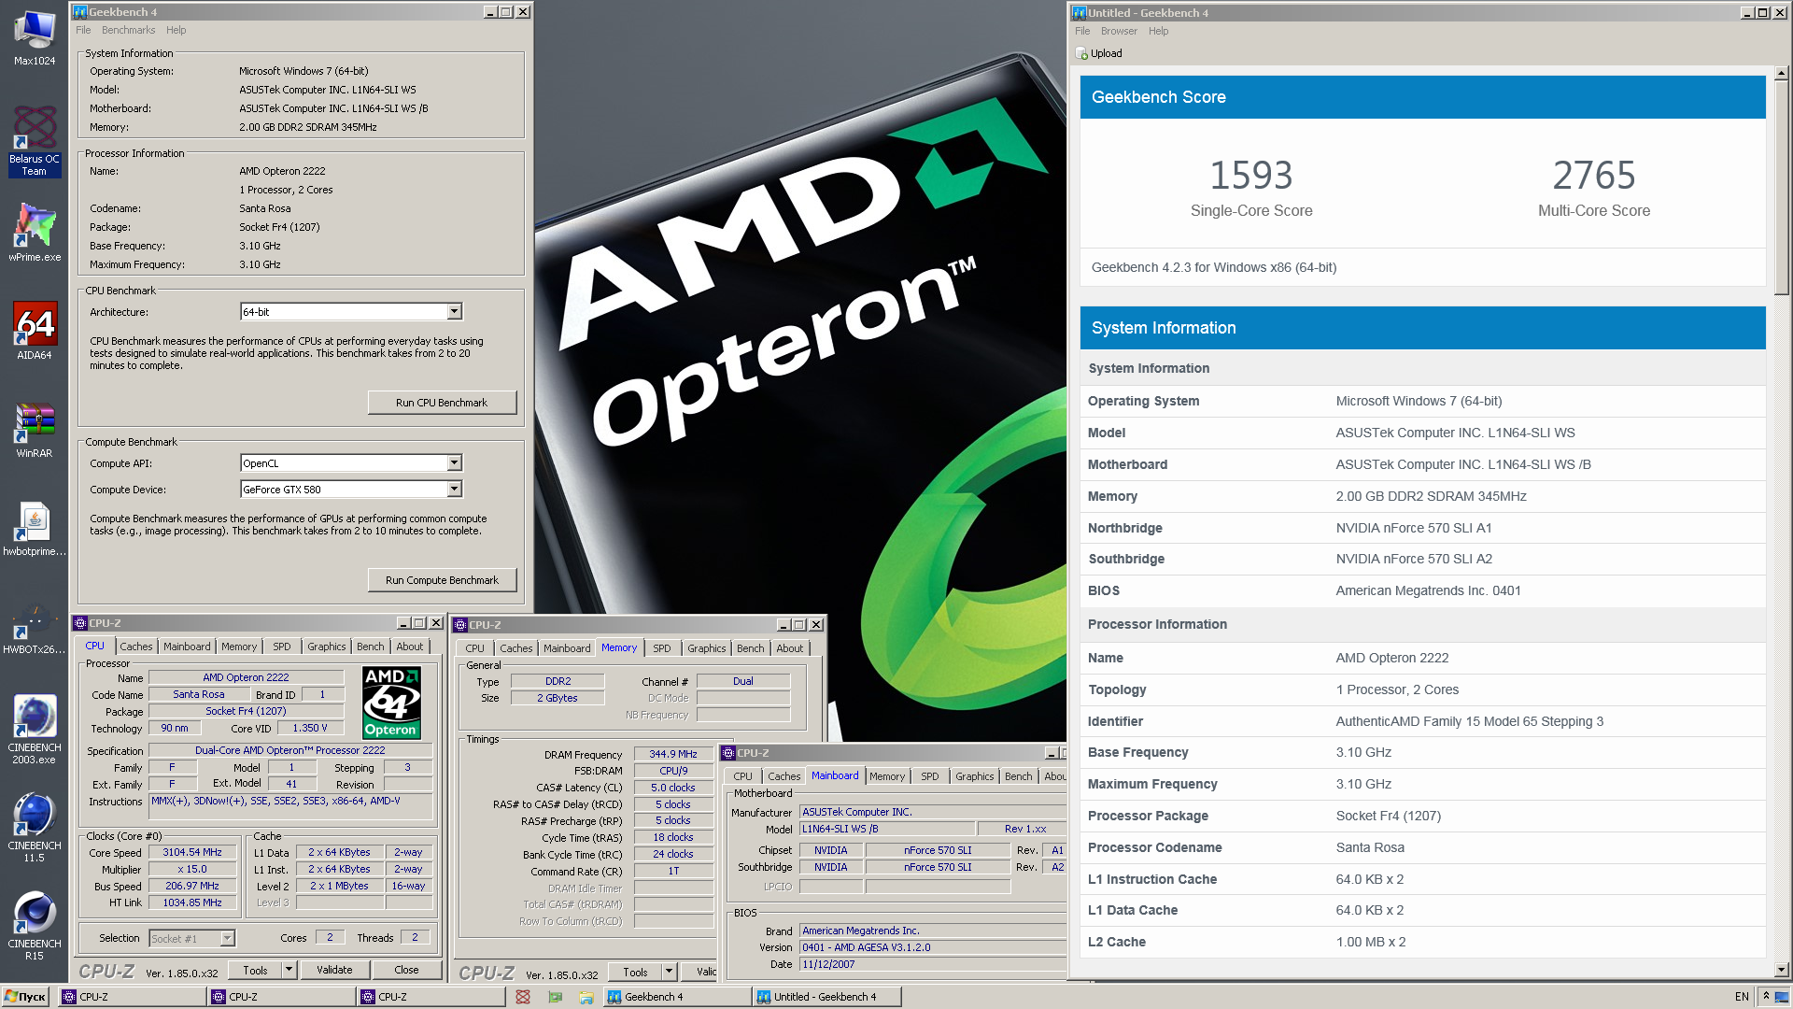
Task: Click the BIOS Date 11/12/2007 field
Action: click(x=934, y=964)
